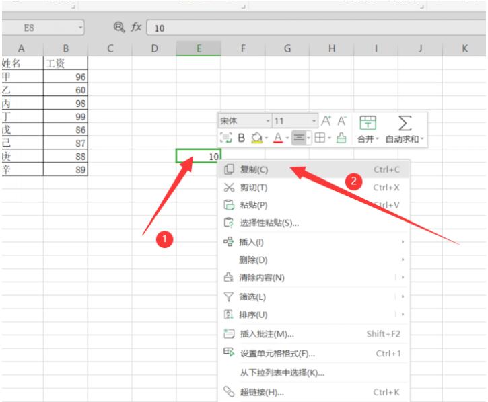Click the zoom magnifier icon beside fx
The height and width of the screenshot is (402, 488).
[x=119, y=28]
